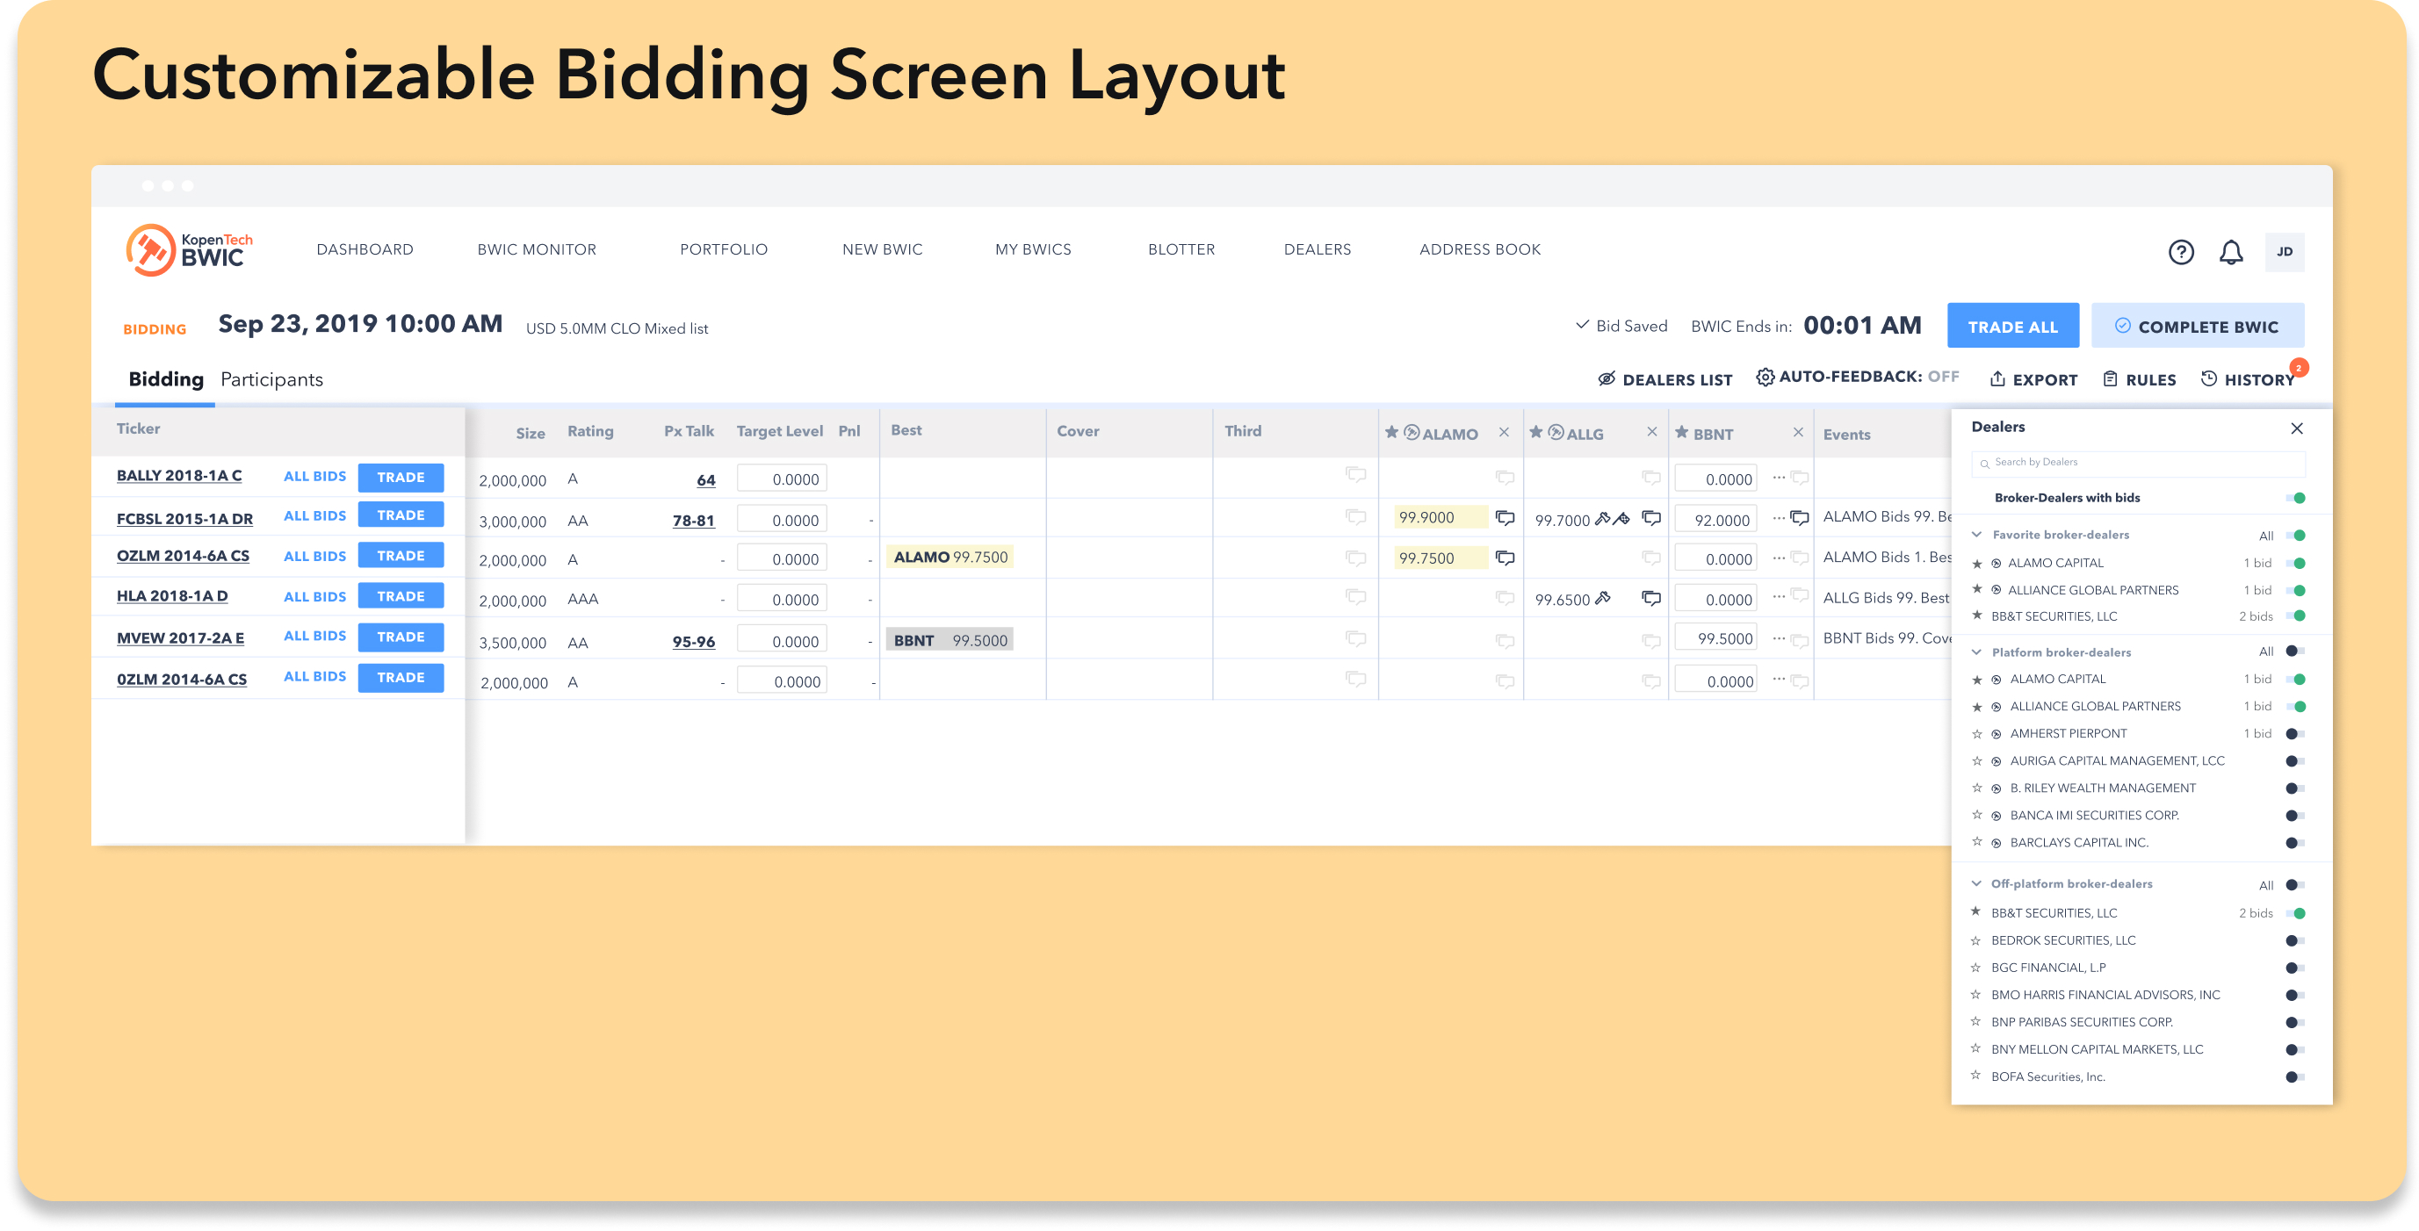Open the notifications bell
This screenshot has width=2419, height=1231.
2231,252
